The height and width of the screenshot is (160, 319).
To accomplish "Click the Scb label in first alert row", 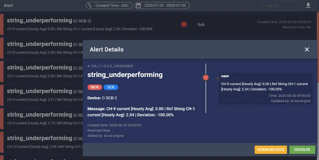I will pyautogui.click(x=201, y=25).
